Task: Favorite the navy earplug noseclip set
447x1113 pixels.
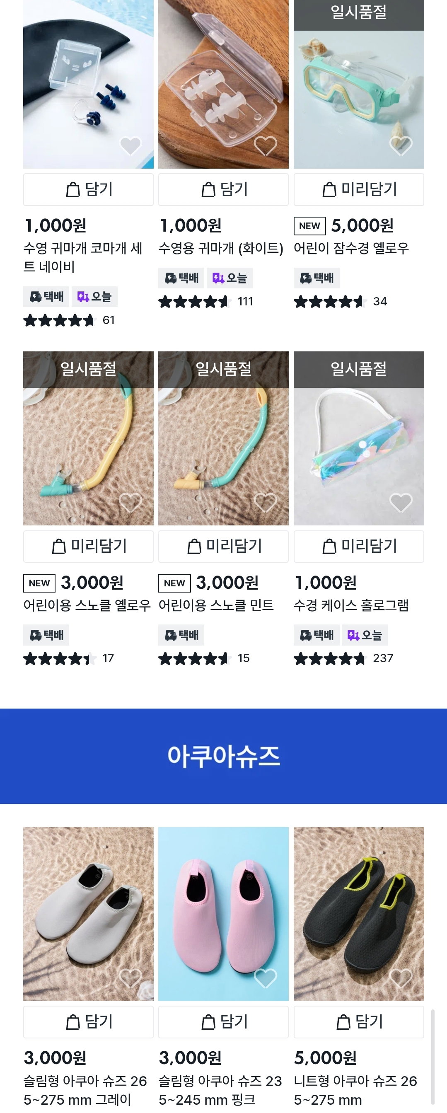Action: click(x=130, y=145)
